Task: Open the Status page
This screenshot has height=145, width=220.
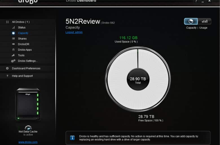Action: (22, 28)
